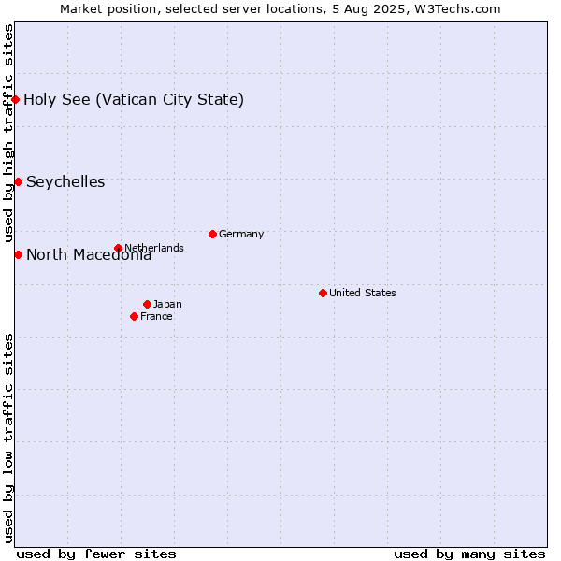Click the United States red marker
This screenshot has height=561, width=561.
point(323,293)
